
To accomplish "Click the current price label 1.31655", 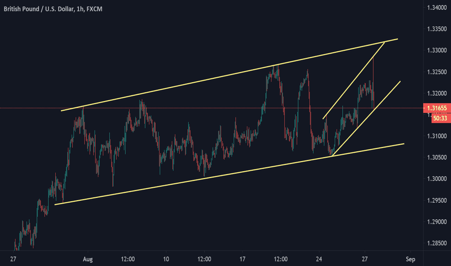I will tap(437, 108).
